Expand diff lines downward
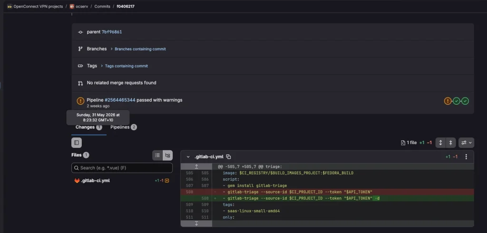This screenshot has height=233, width=487. [196, 223]
